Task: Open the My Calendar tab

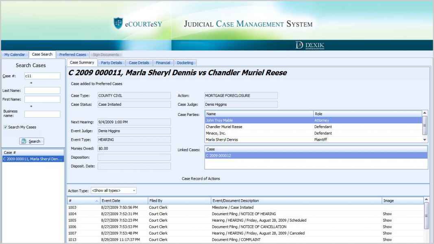Action: tap(14, 54)
